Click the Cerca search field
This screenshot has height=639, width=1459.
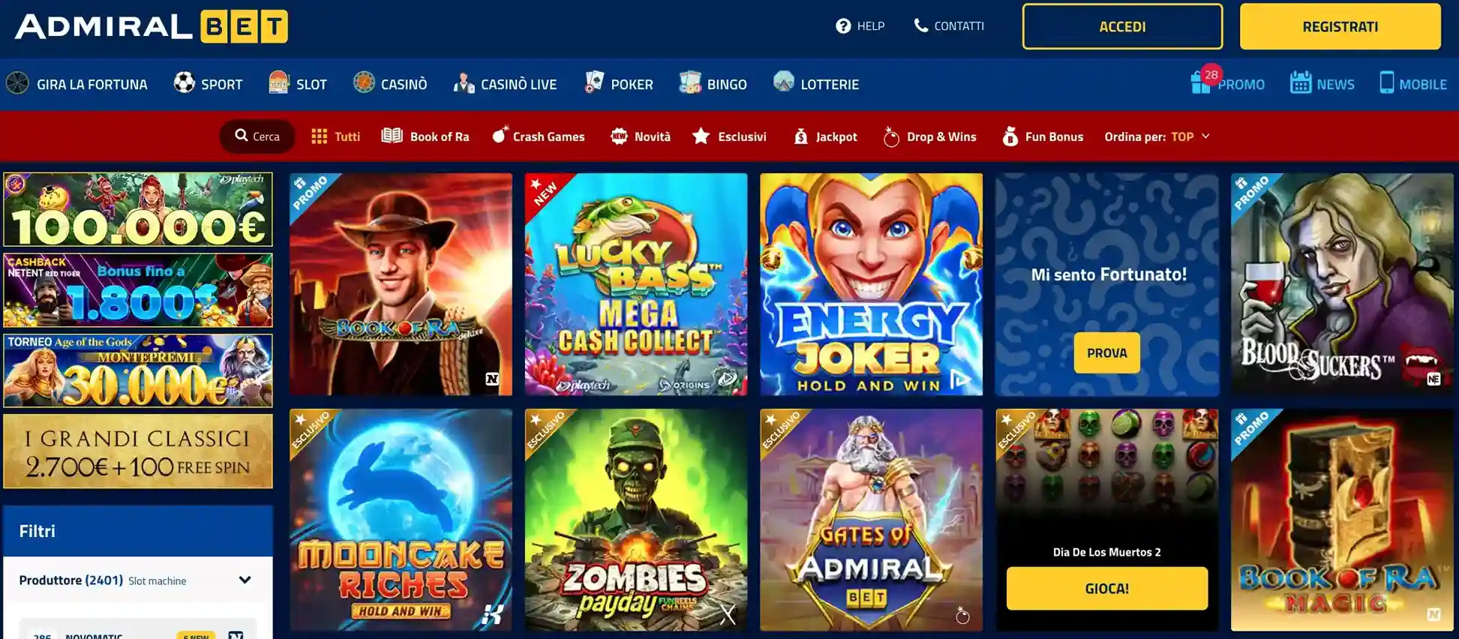point(257,136)
